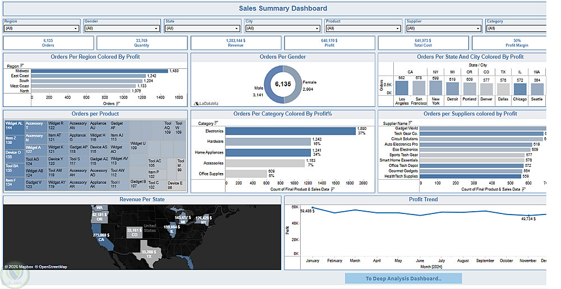Click the CO label 53,161 $ on map
This screenshot has height=289, width=561.
tap(135, 232)
